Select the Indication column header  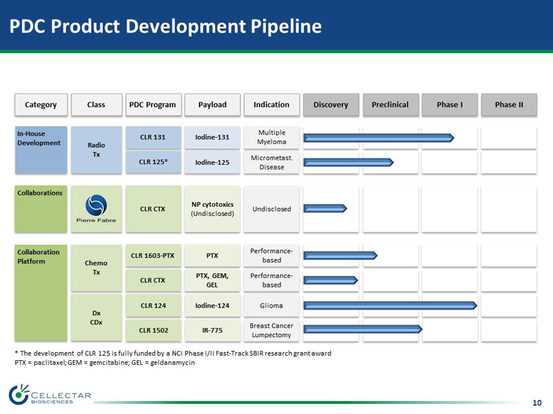(271, 104)
